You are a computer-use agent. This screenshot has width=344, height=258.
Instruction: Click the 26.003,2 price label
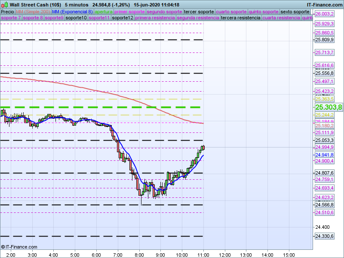coord(325,14)
